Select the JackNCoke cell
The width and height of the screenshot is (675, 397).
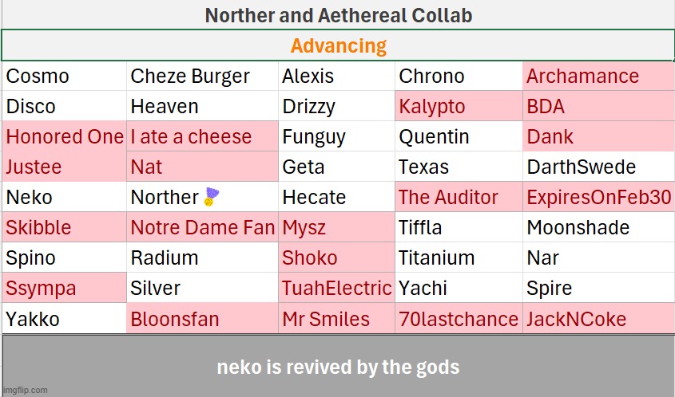click(x=599, y=319)
